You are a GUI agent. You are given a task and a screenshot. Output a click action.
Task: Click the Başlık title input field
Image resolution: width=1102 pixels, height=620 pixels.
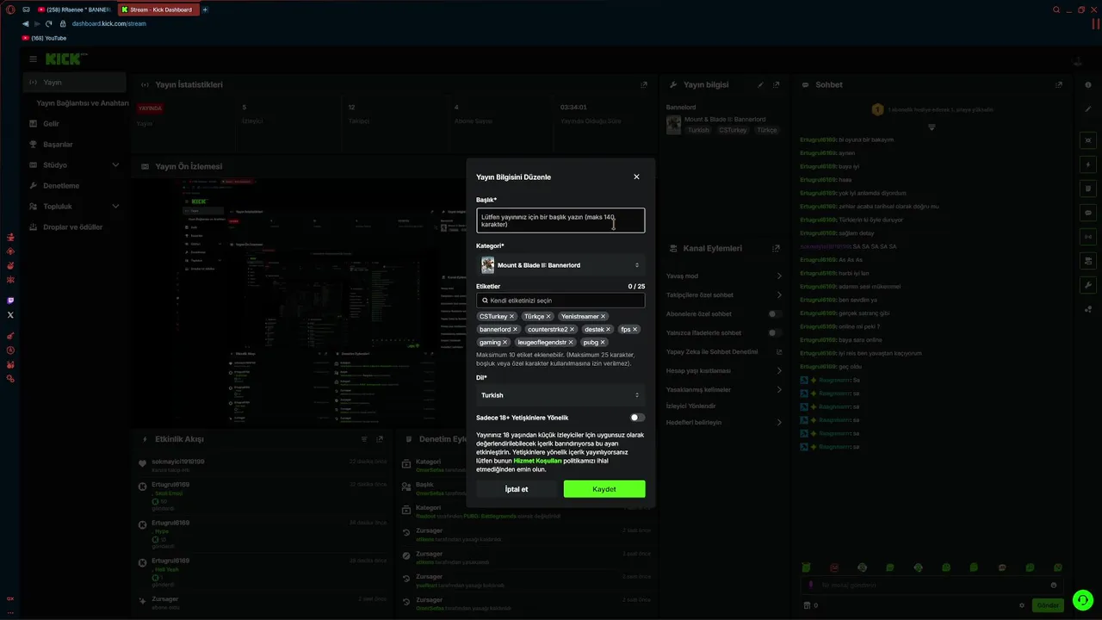[560, 220]
